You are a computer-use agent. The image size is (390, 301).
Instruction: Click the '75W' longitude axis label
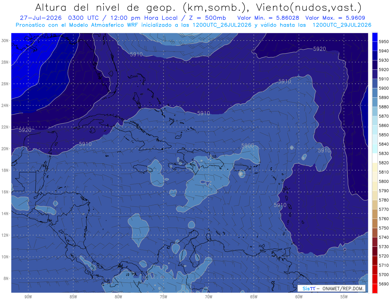(163, 297)
